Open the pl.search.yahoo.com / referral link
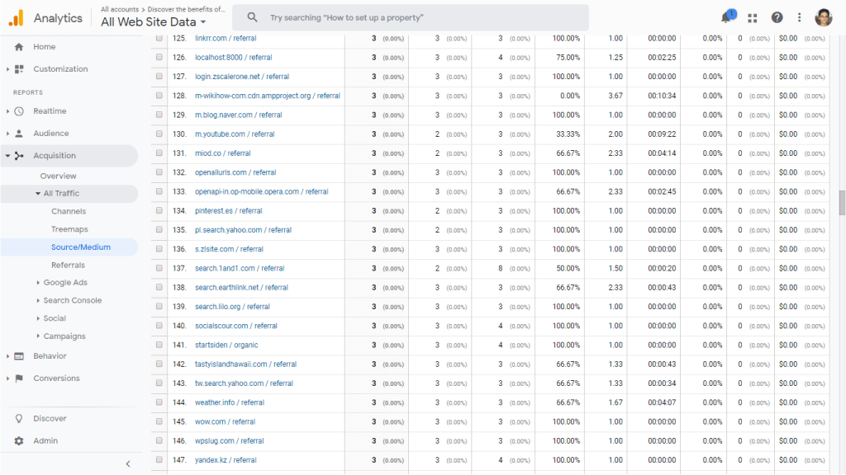 click(x=243, y=229)
